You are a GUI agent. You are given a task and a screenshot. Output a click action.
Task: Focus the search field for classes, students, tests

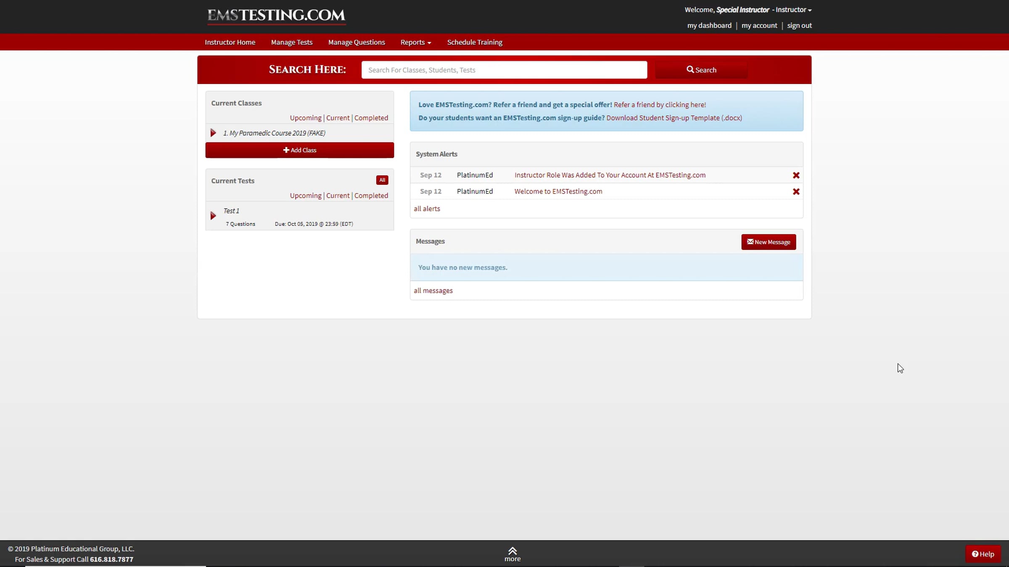(x=504, y=70)
